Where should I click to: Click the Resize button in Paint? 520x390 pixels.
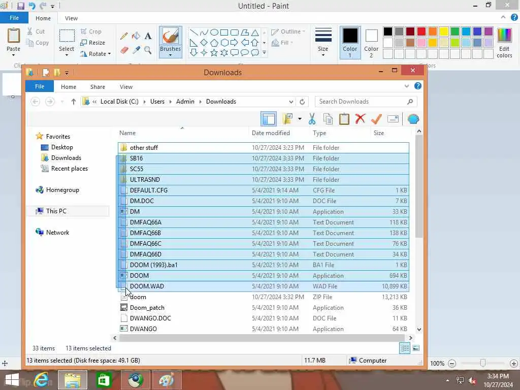[x=92, y=43]
